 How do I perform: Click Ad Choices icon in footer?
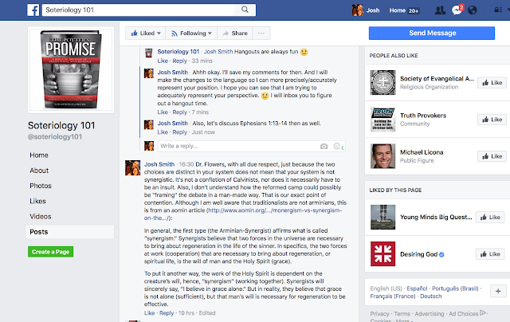pyautogui.click(x=483, y=313)
